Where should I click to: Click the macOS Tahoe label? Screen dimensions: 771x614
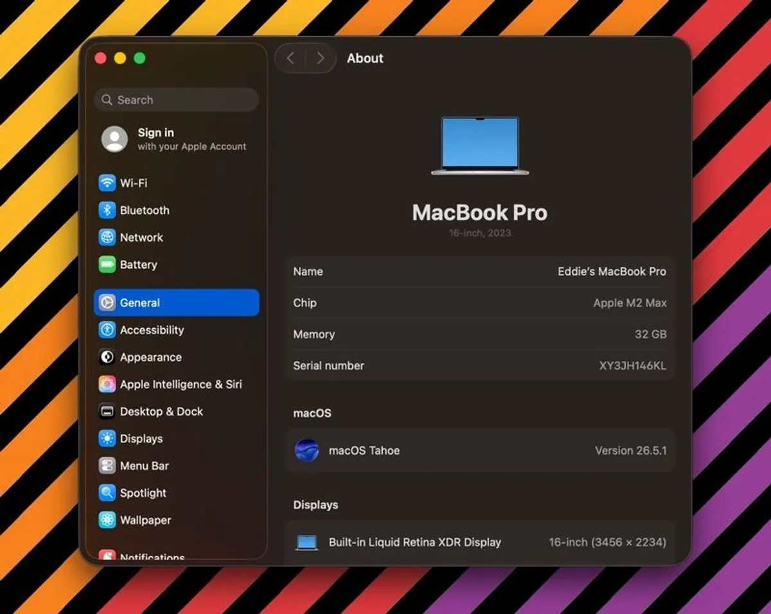pyautogui.click(x=364, y=451)
